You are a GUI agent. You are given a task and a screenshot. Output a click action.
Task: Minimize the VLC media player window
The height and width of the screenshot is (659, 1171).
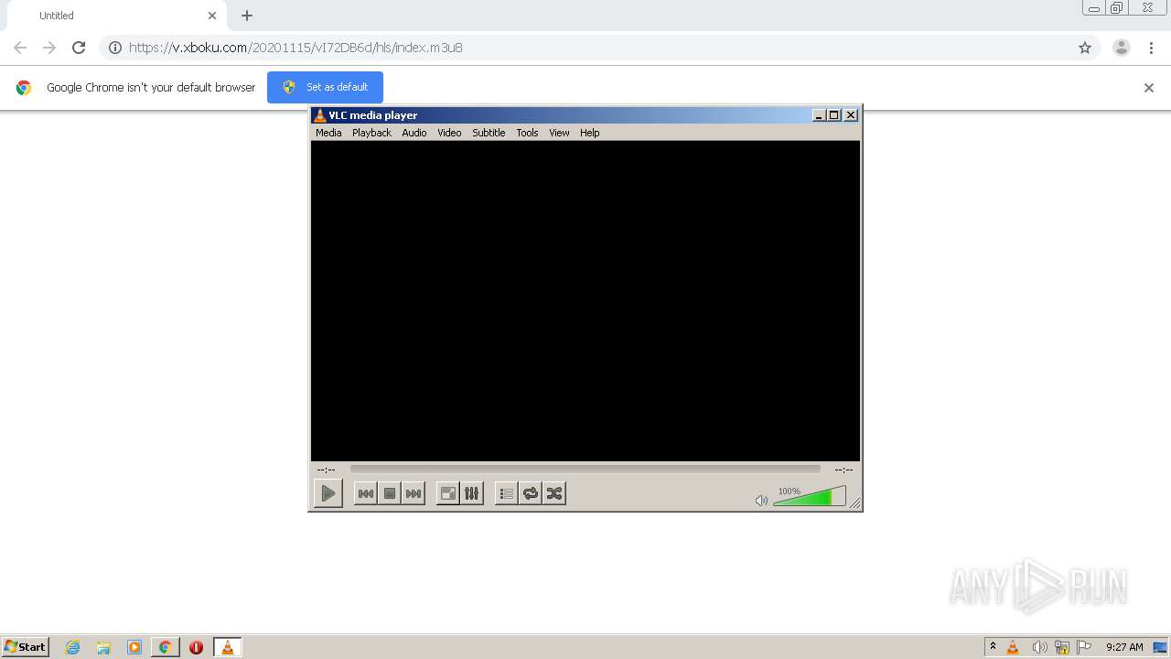coord(819,115)
